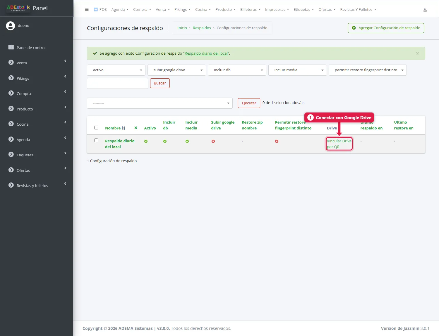The height and width of the screenshot is (336, 439).
Task: Click the dueno user avatar icon
Action: [11, 26]
